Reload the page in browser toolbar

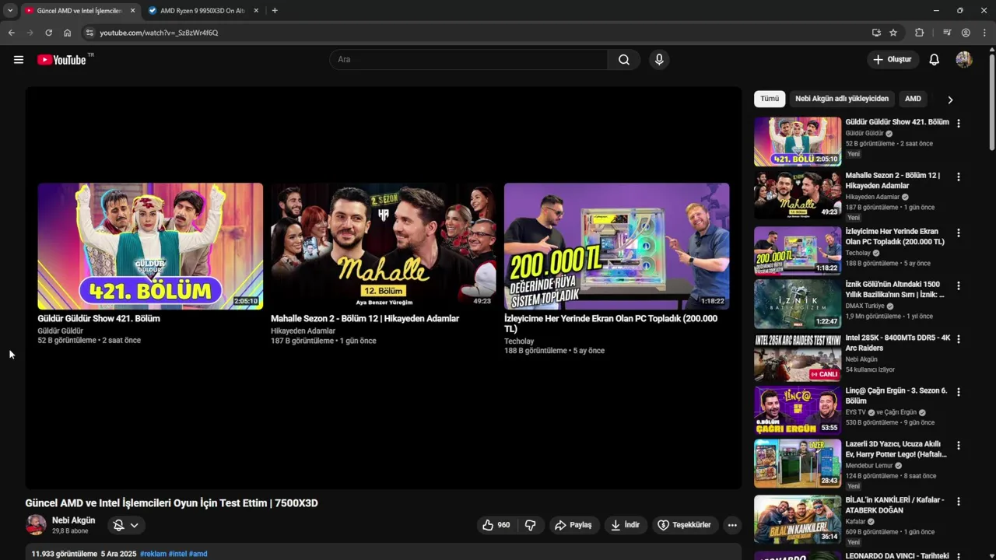(x=48, y=33)
